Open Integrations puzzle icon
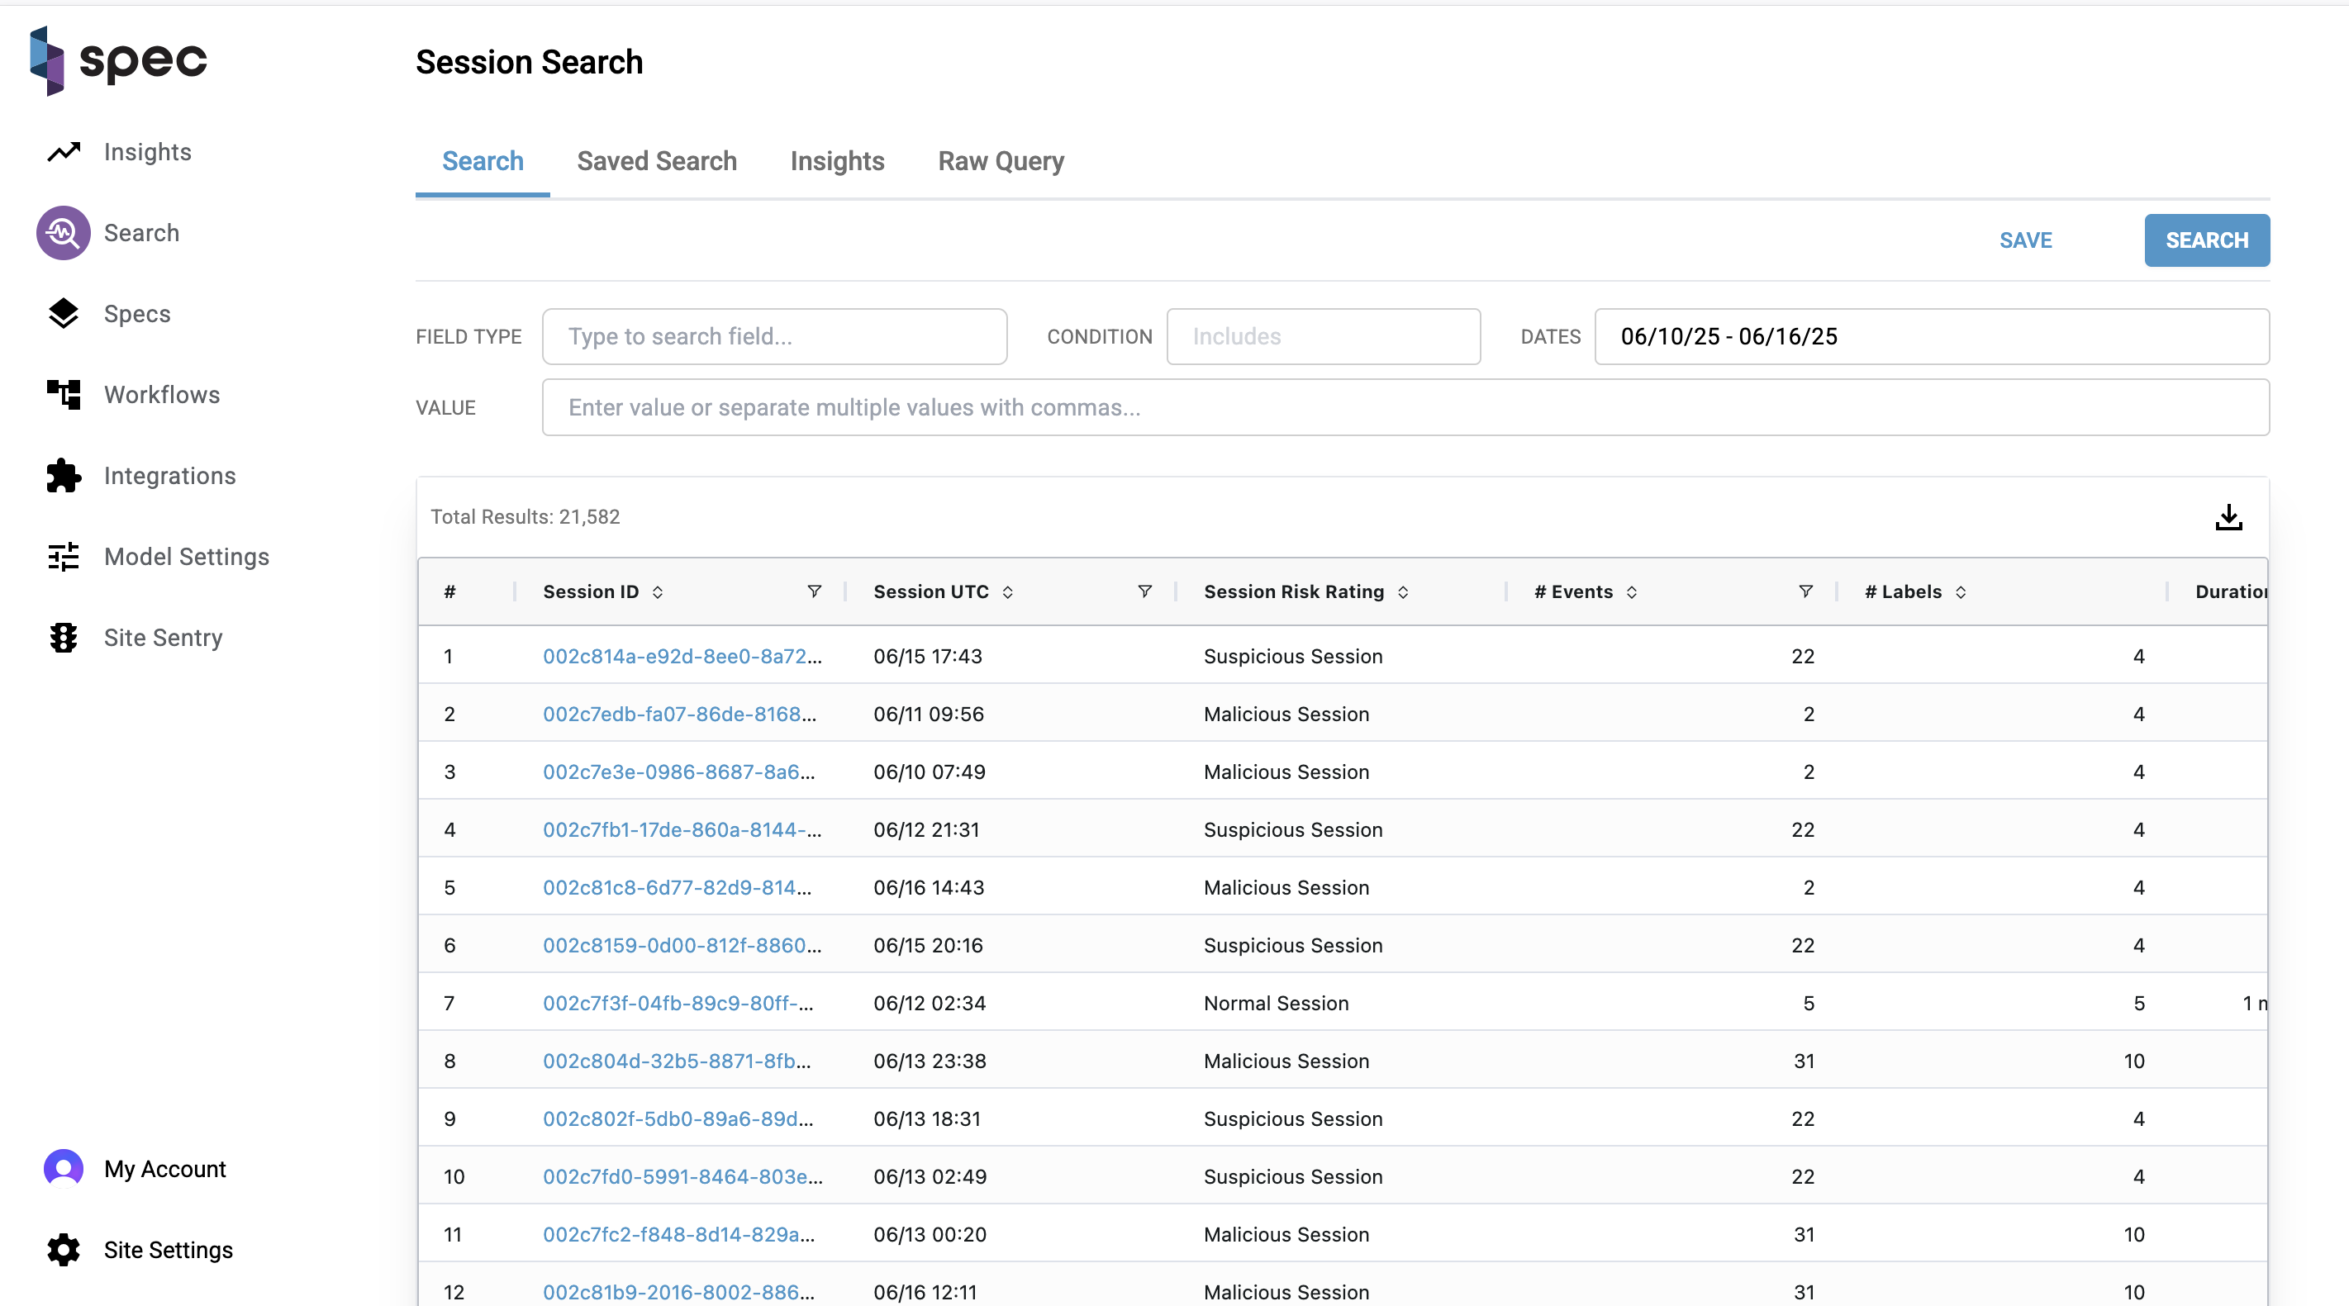Screen dimensions: 2349x1306 [64, 476]
